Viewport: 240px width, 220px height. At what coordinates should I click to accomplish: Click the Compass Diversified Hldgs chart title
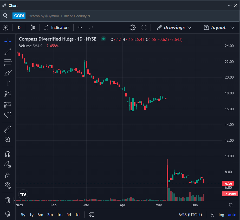pos(57,39)
